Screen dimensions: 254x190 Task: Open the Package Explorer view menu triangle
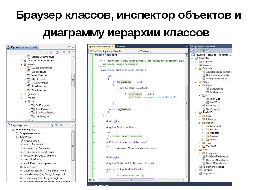pos(73,52)
